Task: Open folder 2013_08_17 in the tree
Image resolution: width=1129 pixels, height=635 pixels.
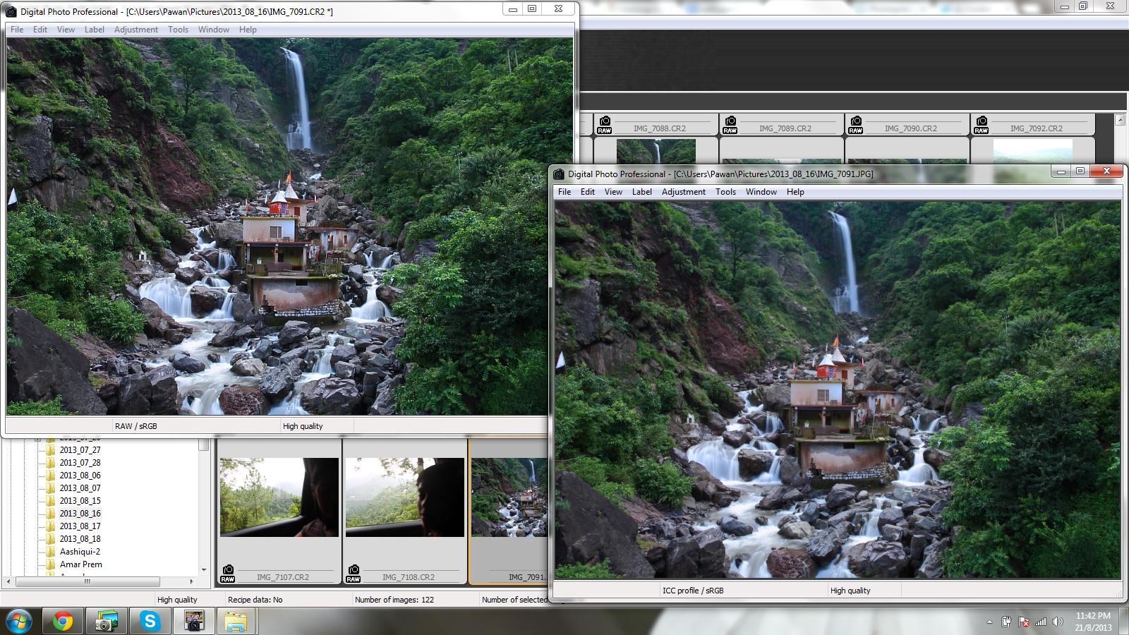Action: 80,526
